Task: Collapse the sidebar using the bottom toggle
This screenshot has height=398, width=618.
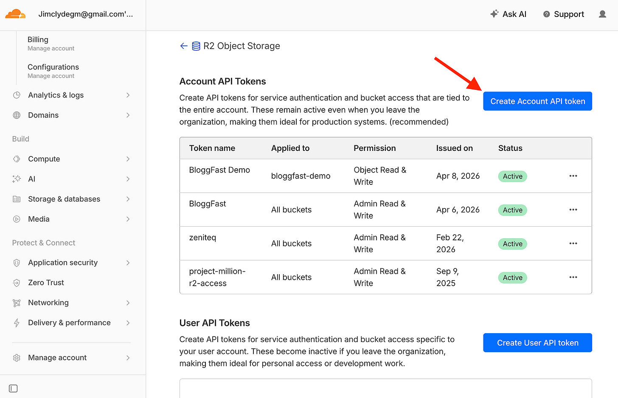Action: coord(13,388)
